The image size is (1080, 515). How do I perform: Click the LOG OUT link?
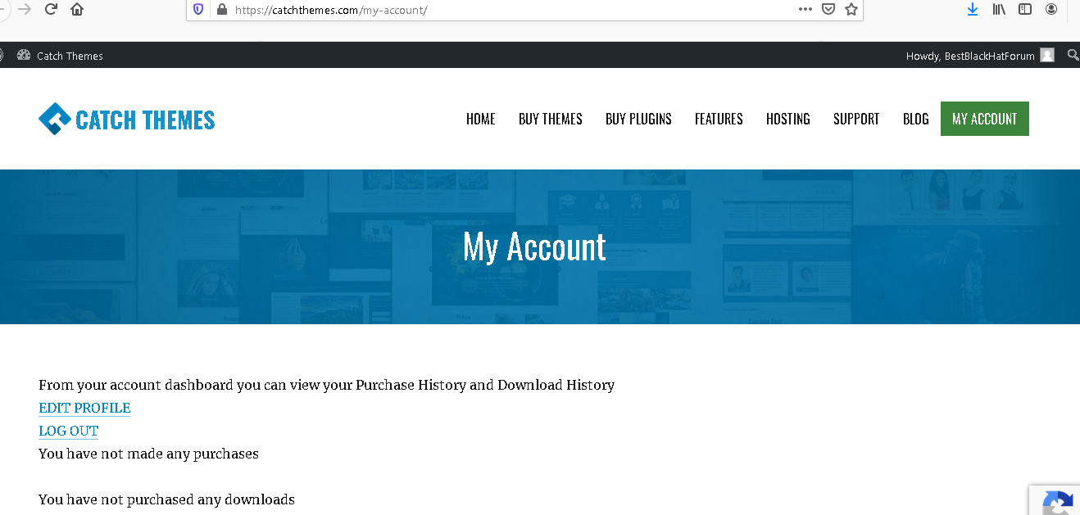pos(68,431)
